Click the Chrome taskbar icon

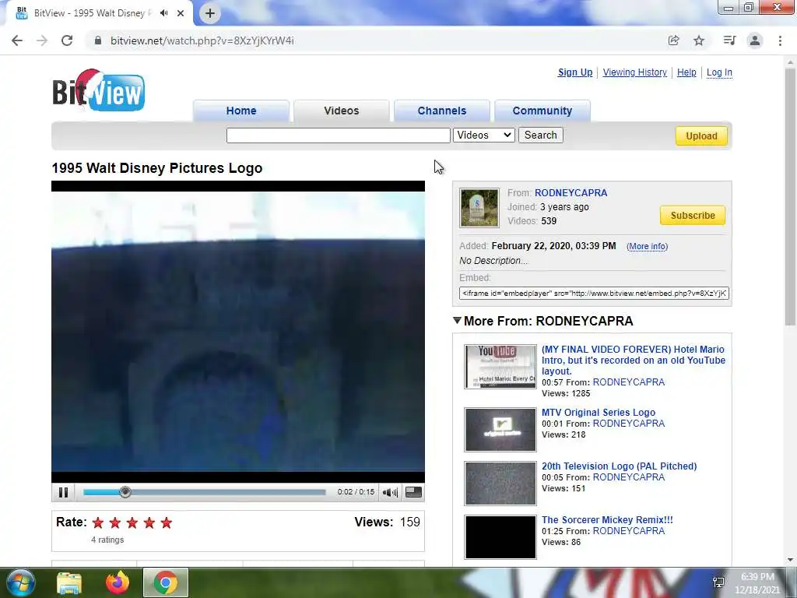(x=166, y=582)
